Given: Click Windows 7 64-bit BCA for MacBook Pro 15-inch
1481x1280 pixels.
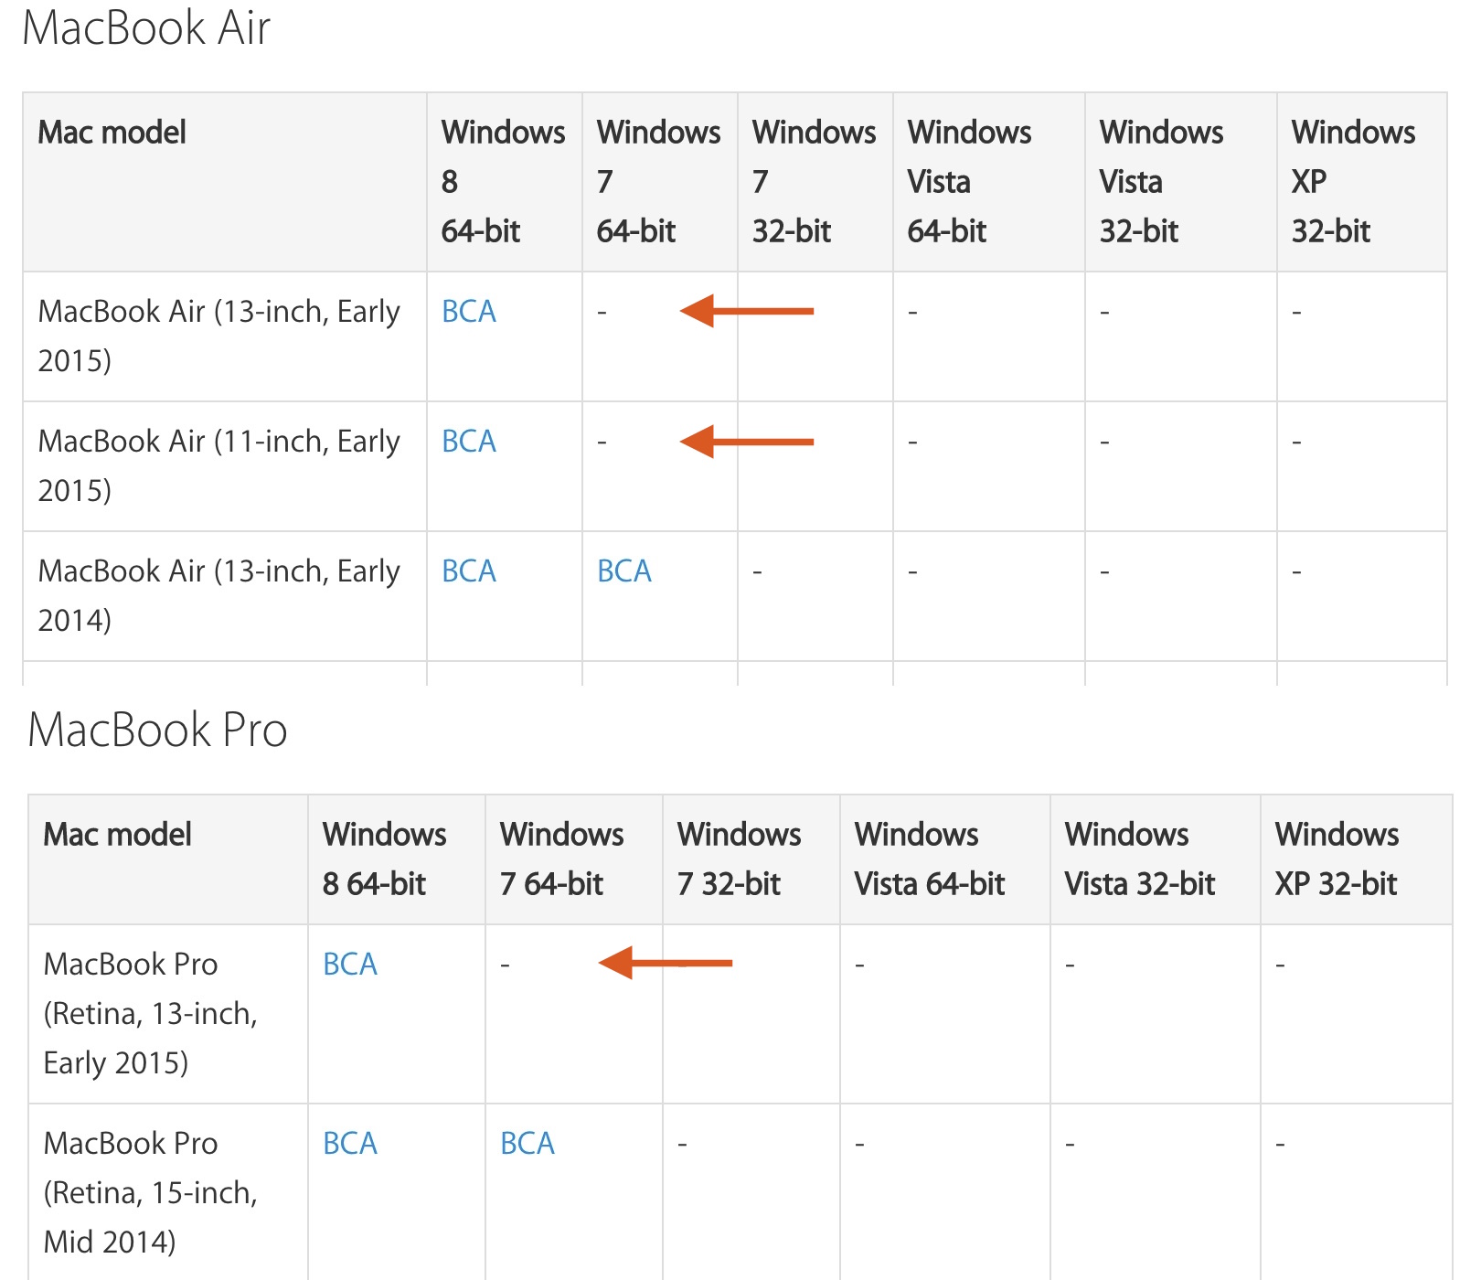Looking at the screenshot, I should [527, 1144].
